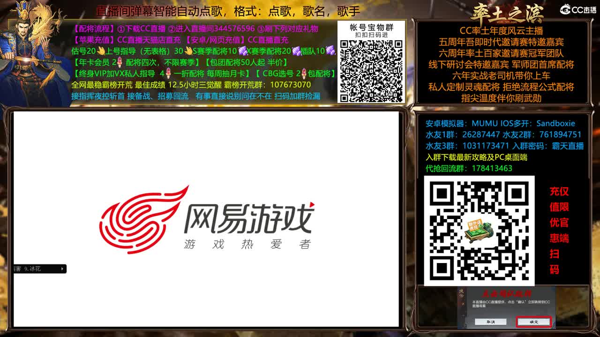
Task: Click the 水友3群：1031173471 line
Action: [504, 146]
